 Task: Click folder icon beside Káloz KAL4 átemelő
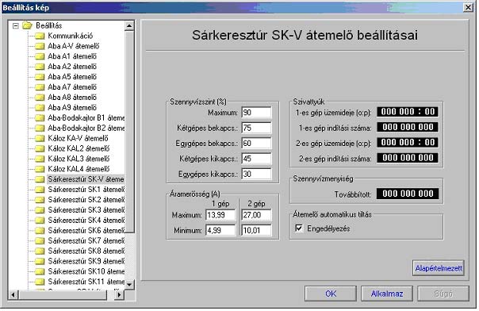(40, 169)
